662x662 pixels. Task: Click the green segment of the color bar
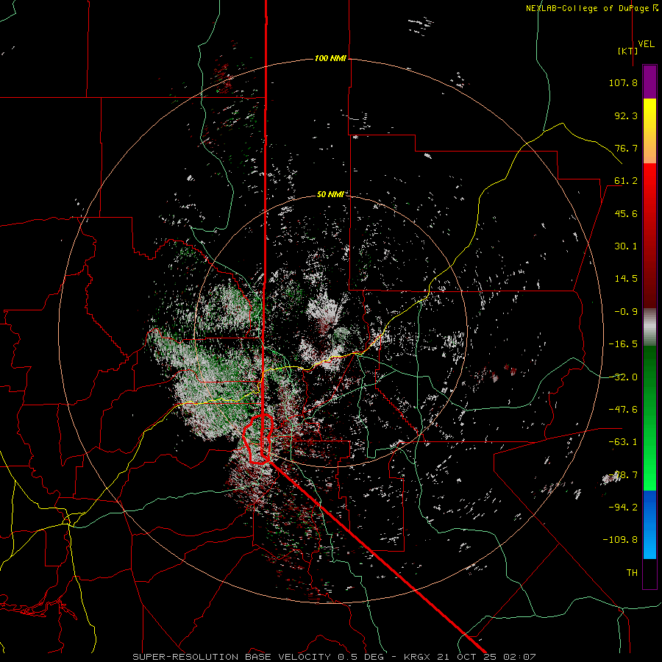[649, 418]
